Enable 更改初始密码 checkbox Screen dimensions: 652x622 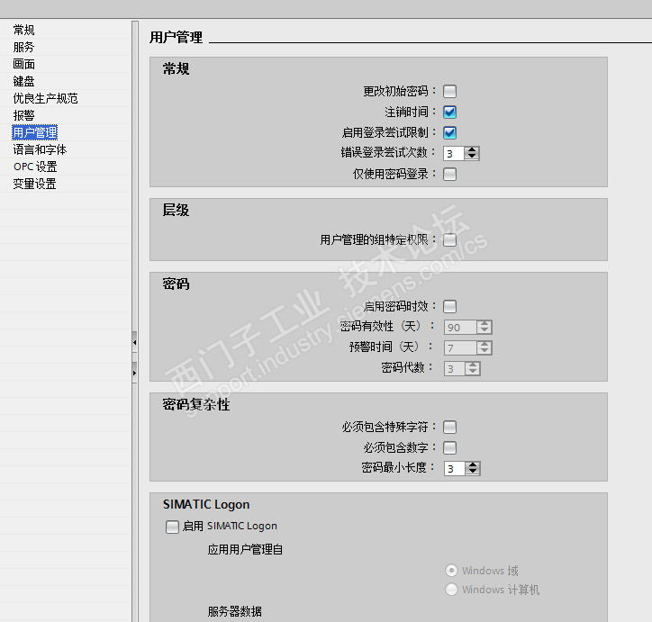click(x=449, y=91)
